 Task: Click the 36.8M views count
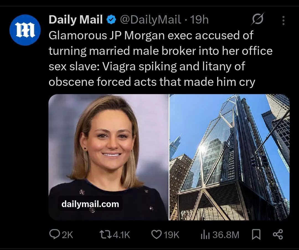click(226, 235)
